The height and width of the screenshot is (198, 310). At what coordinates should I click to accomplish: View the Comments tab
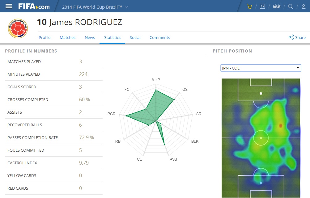[160, 37]
